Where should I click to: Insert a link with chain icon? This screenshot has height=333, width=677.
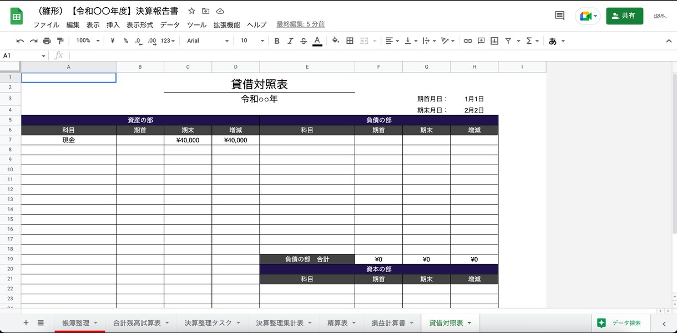tap(468, 41)
